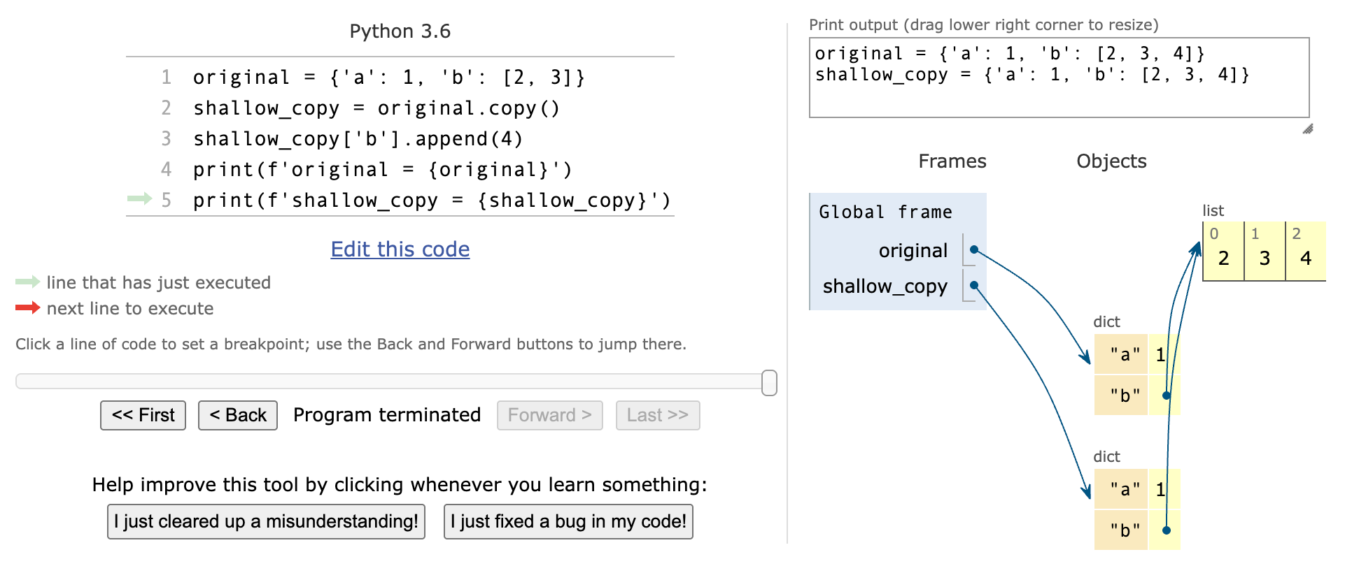Click the disabled Forward button
1345x566 pixels.
(550, 415)
